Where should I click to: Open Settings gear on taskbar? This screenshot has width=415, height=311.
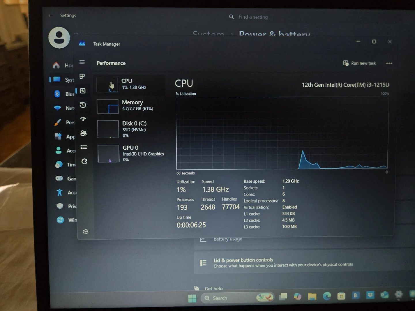tap(399, 294)
